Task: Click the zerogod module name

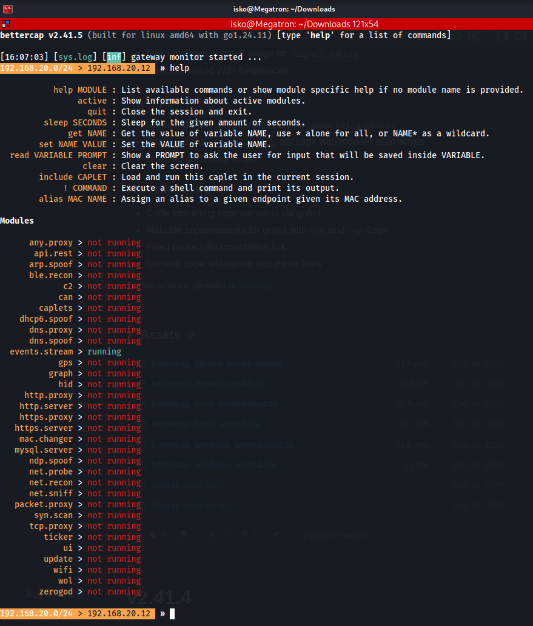Action: coord(56,591)
